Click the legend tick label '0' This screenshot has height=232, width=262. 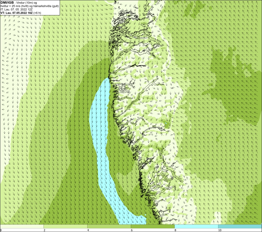tap(1, 230)
